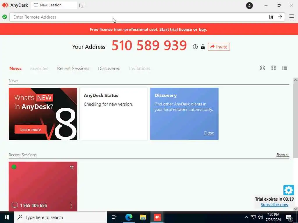Click the AnyDesk logo in the title bar

[5, 5]
